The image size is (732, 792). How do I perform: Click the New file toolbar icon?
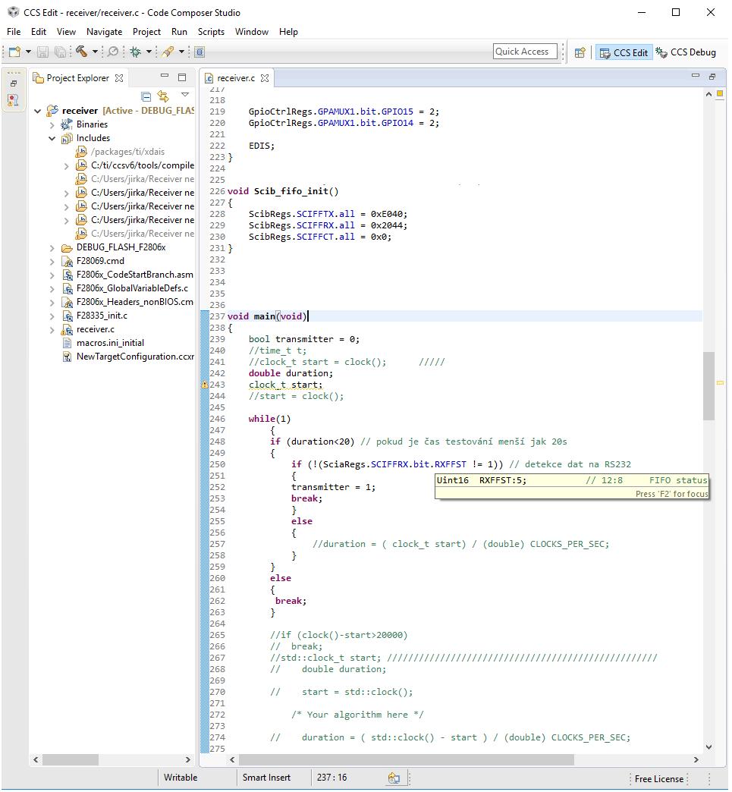point(14,52)
